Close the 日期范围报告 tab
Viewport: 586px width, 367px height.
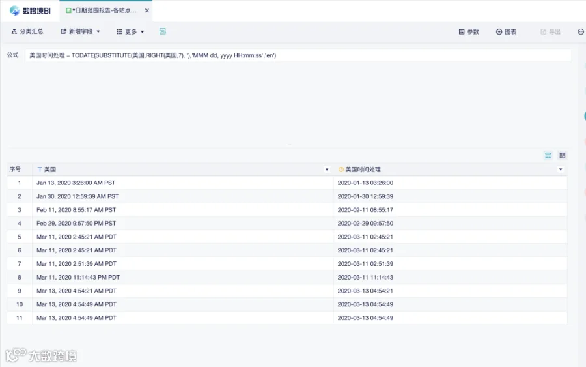click(147, 10)
